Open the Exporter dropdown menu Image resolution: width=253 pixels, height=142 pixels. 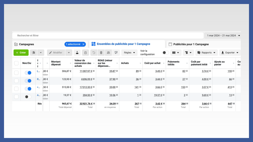[230, 53]
